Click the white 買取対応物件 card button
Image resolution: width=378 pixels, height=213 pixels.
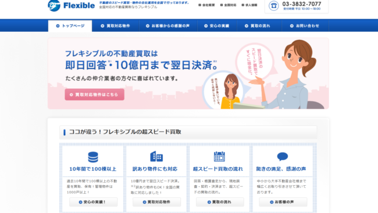click(156, 202)
